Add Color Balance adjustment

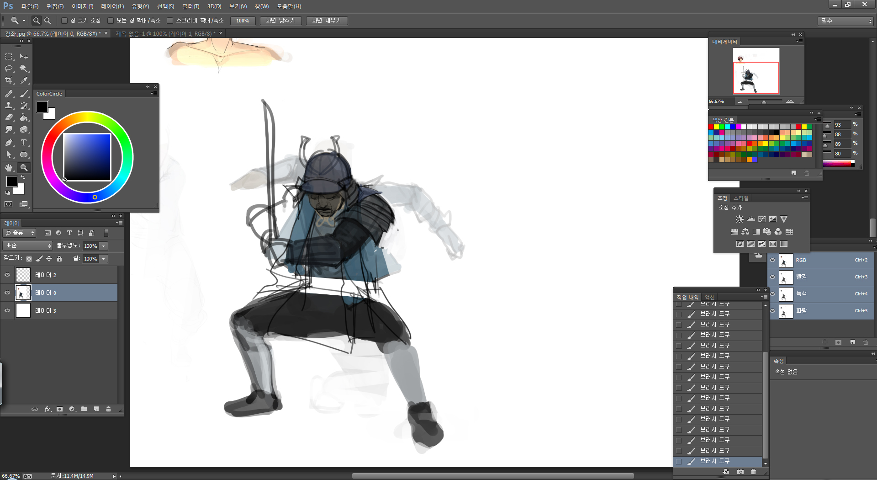pos(745,232)
